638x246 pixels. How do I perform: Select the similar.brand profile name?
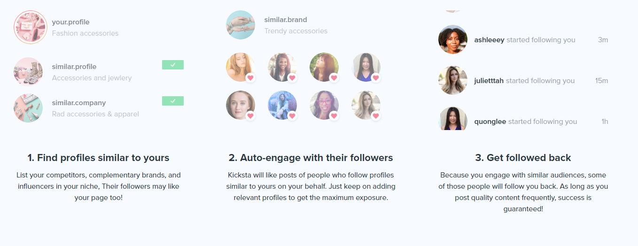285,20
